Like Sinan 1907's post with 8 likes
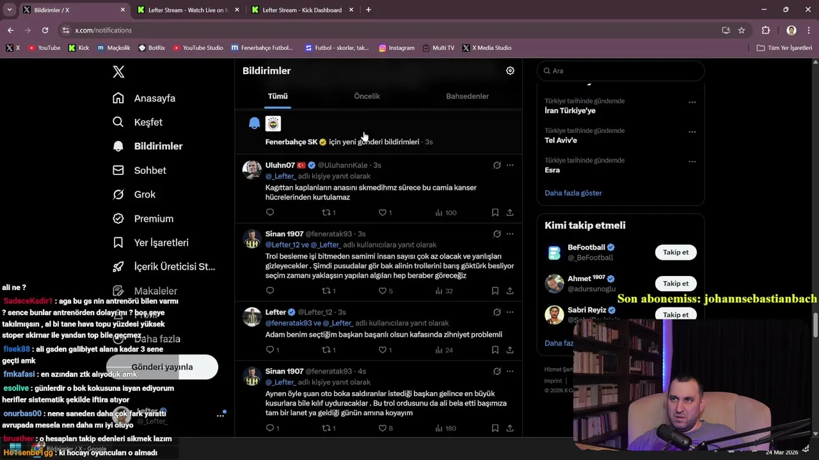Viewport: 819px width, 460px height. (x=385, y=428)
